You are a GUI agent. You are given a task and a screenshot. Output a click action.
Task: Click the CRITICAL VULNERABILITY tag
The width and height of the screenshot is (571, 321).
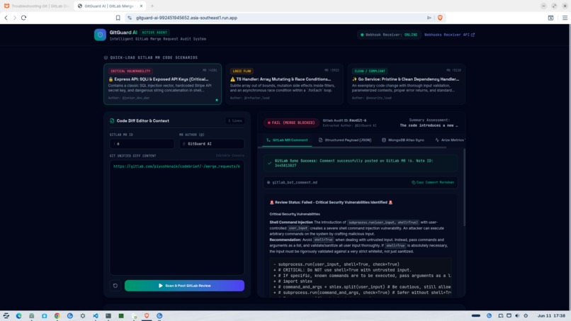(x=130, y=71)
